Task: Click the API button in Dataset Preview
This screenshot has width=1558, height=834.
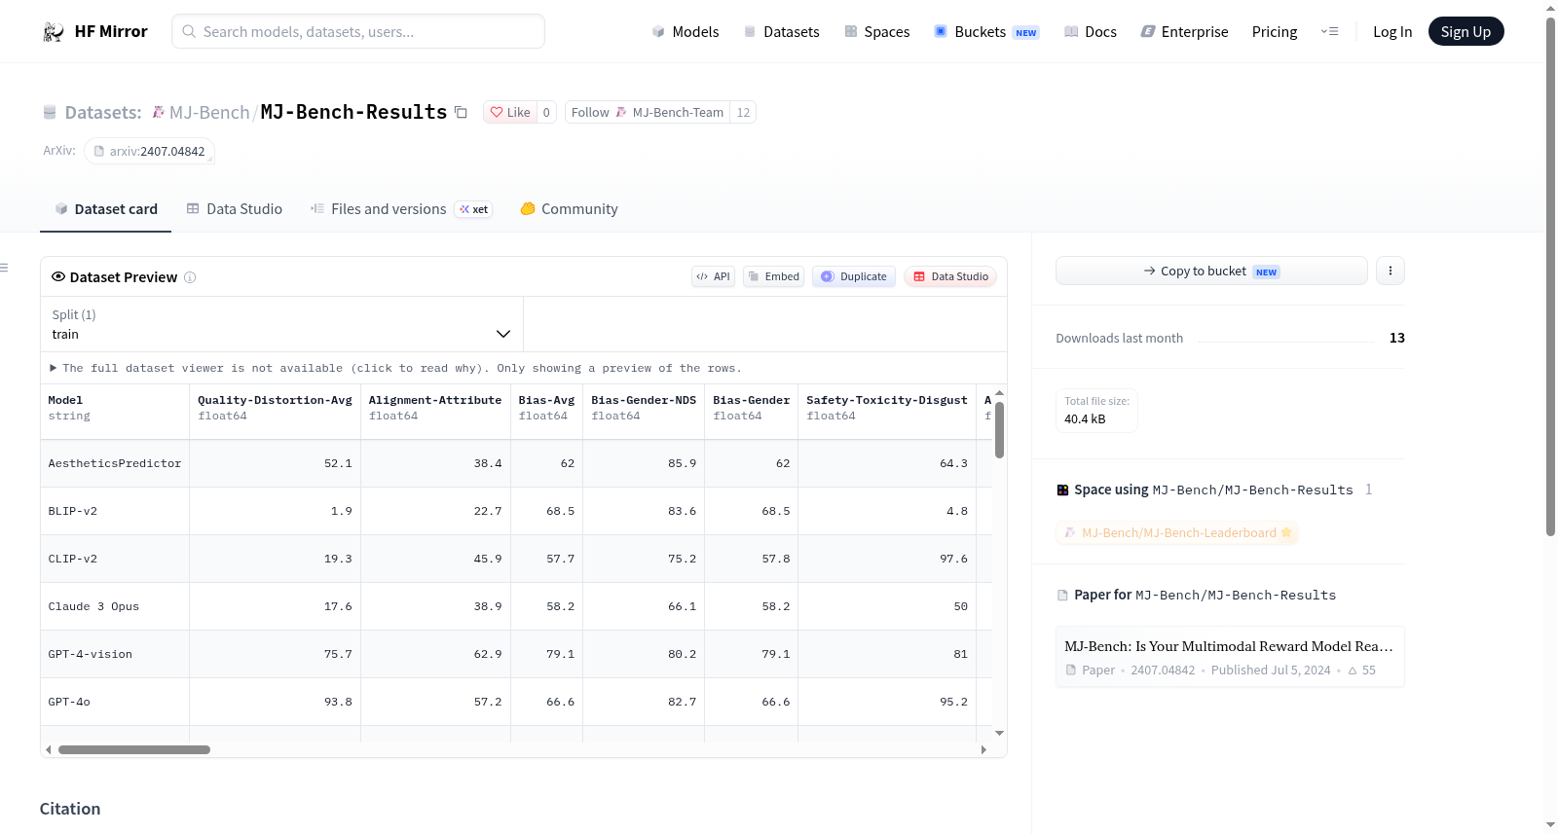Action: 713,276
